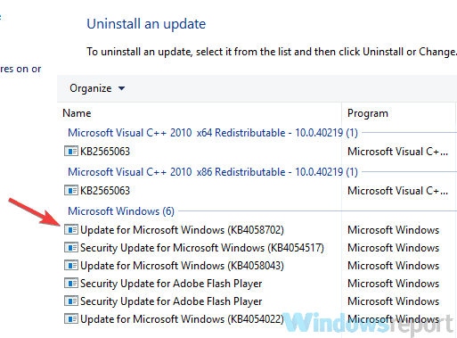
Task: Collapse Visual C++ 2010 x86 Redistributable group
Action: click(x=213, y=172)
